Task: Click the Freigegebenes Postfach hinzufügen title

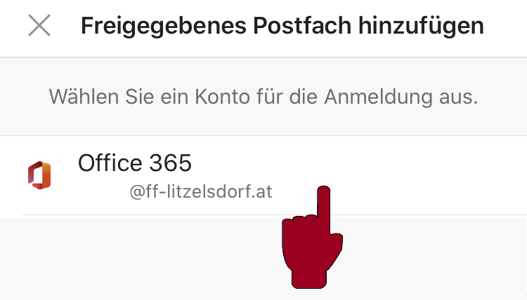Action: click(x=282, y=26)
